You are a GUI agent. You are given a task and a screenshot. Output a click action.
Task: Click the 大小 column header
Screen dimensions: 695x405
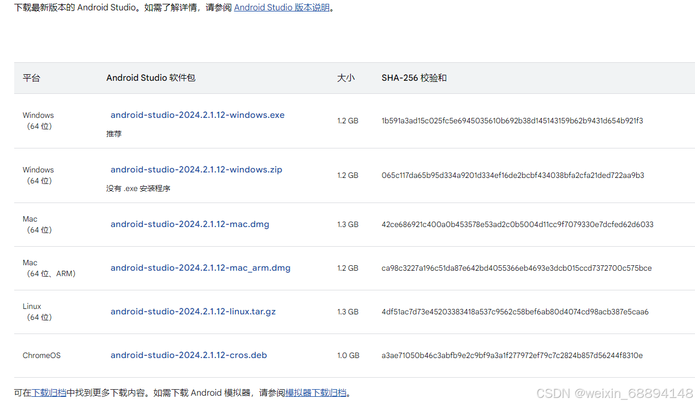(346, 78)
